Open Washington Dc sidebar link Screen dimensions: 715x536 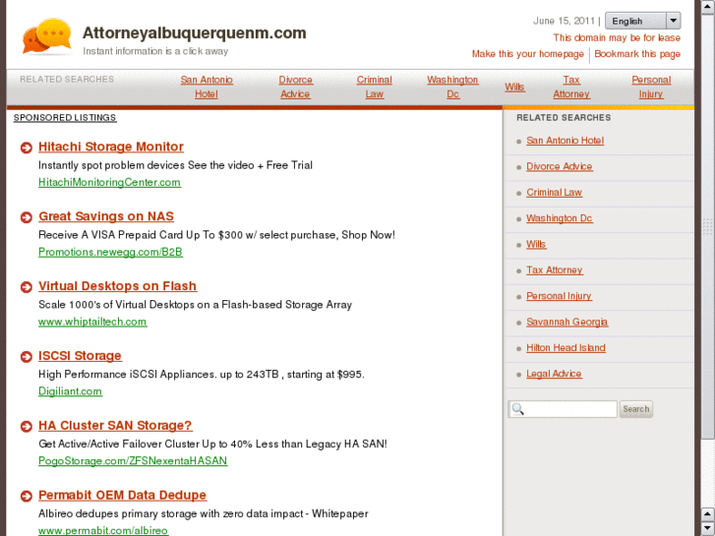coord(559,218)
